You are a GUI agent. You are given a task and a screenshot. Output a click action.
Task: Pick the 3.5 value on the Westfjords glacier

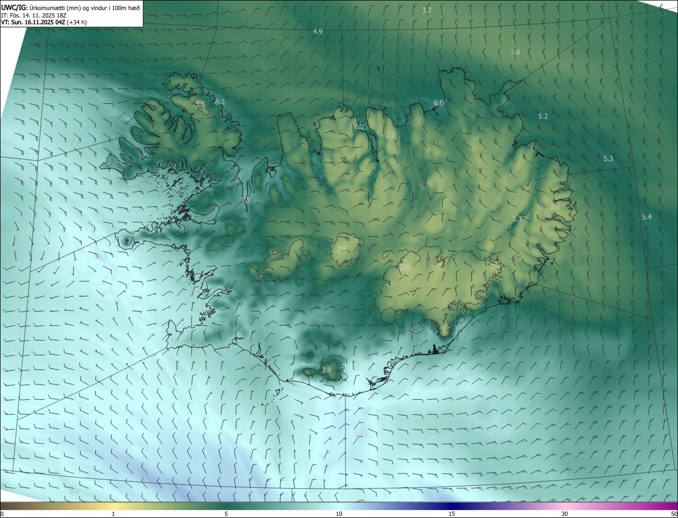[200, 104]
